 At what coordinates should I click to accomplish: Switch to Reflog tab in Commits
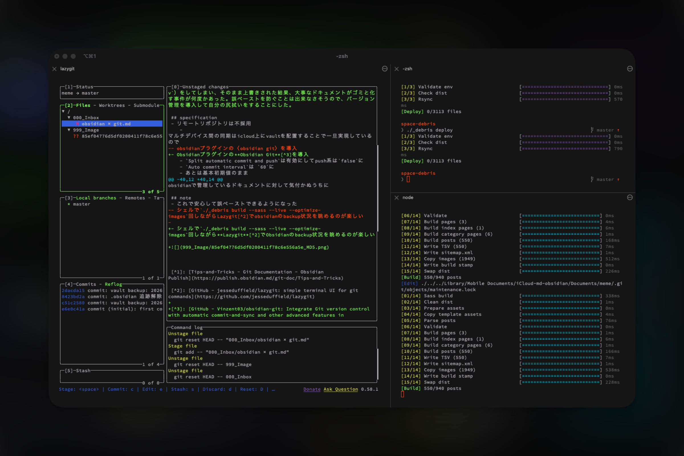113,284
